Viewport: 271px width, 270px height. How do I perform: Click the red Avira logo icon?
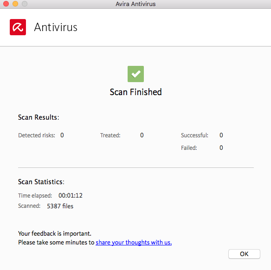[18, 27]
